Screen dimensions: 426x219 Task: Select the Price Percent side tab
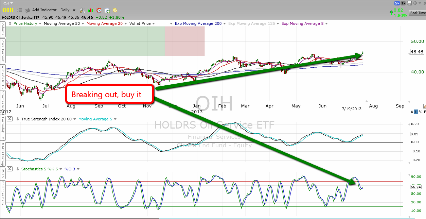coord(3,51)
